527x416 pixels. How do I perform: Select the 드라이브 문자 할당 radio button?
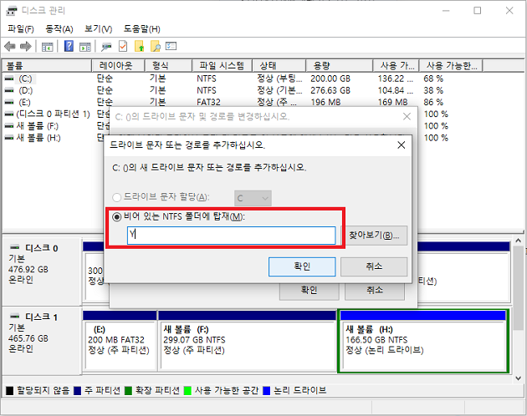point(116,197)
